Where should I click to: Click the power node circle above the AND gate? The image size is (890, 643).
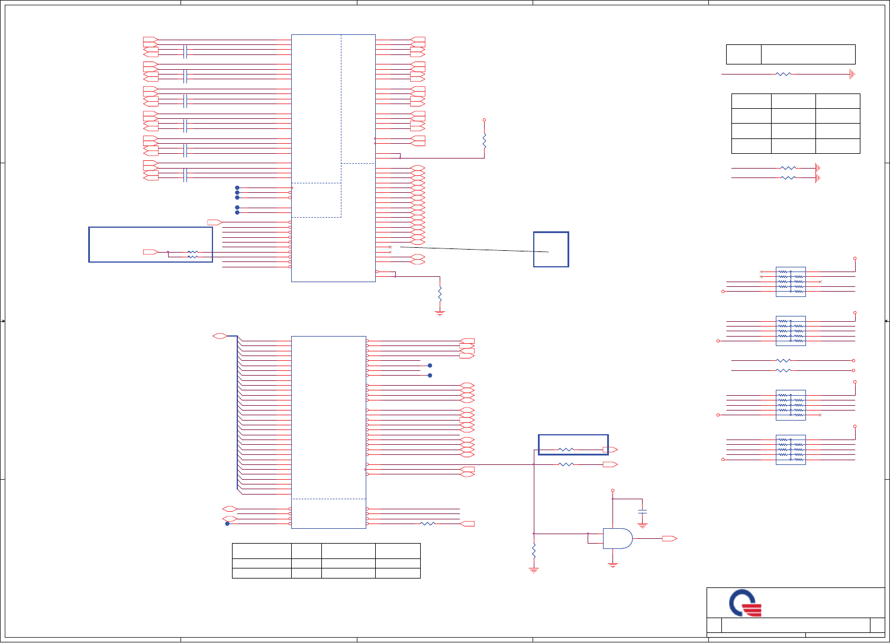(x=612, y=490)
